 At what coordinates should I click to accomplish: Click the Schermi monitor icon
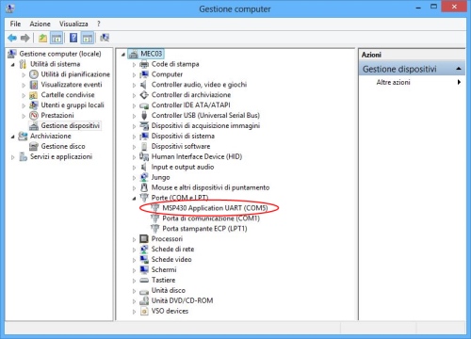pos(144,269)
